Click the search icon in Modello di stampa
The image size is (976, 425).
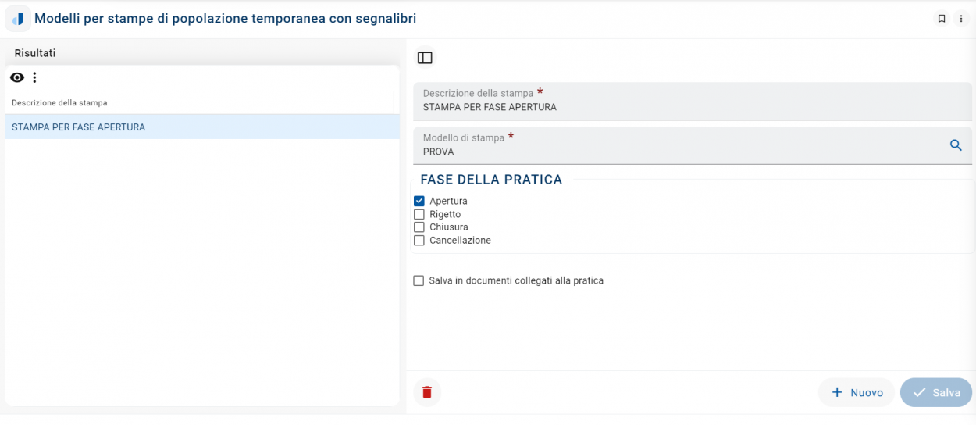click(x=956, y=145)
